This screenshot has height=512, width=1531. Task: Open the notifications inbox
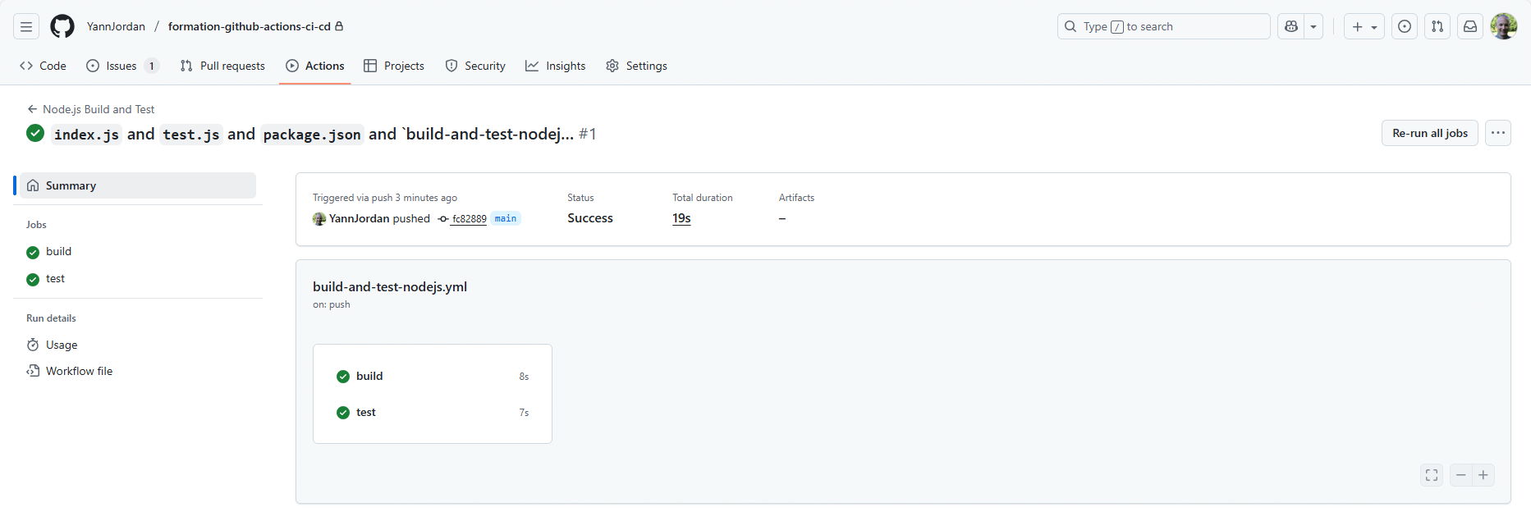tap(1470, 26)
